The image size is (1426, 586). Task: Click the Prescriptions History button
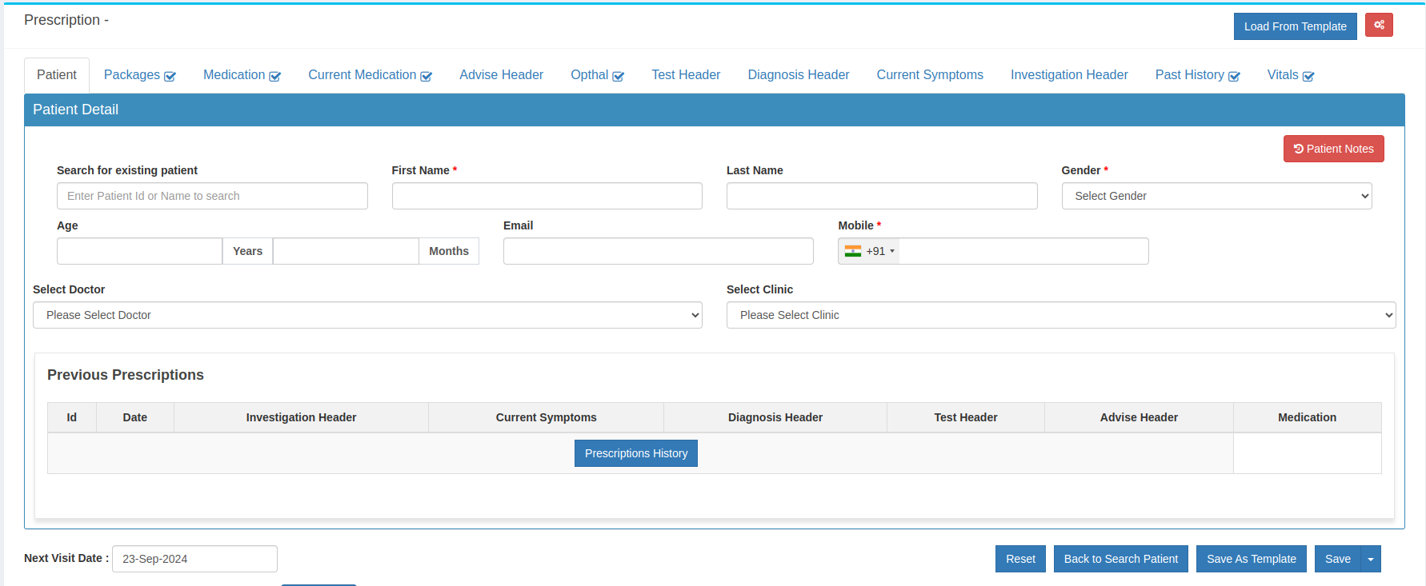coord(635,453)
